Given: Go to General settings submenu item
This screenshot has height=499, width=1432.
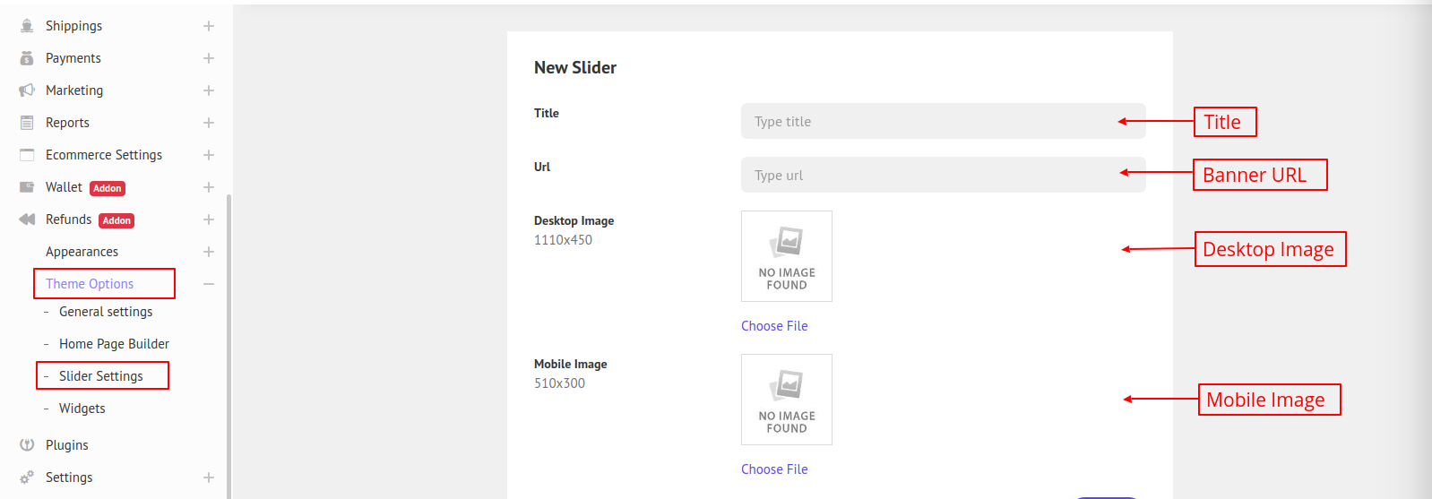Looking at the screenshot, I should [106, 312].
